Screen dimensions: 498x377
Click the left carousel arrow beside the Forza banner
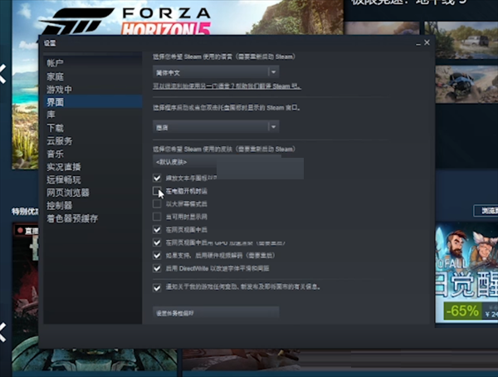tap(2, 73)
